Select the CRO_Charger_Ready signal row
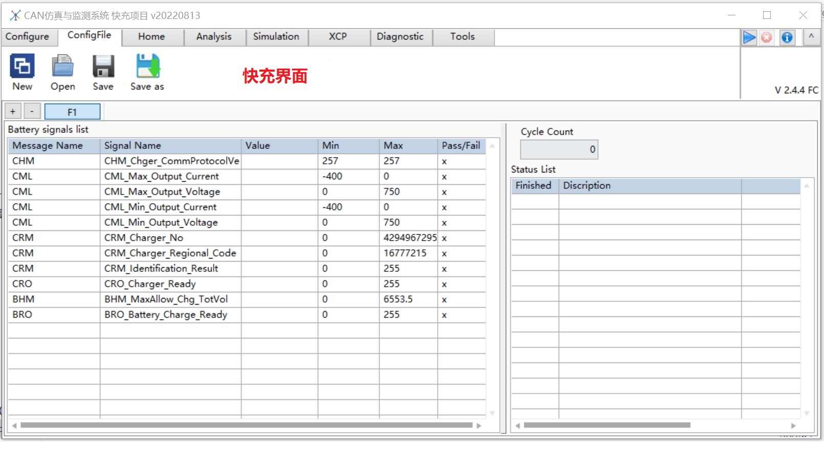 coord(150,284)
